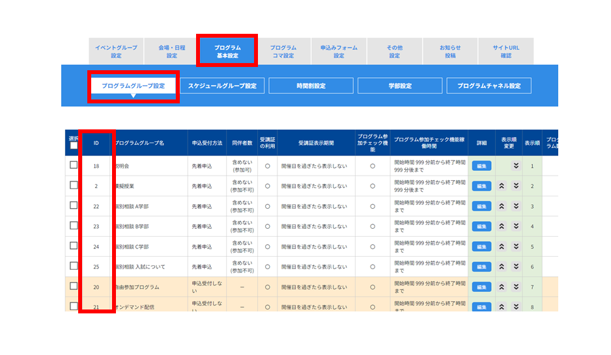Check the checkbox for row ID 18

[x=74, y=165]
